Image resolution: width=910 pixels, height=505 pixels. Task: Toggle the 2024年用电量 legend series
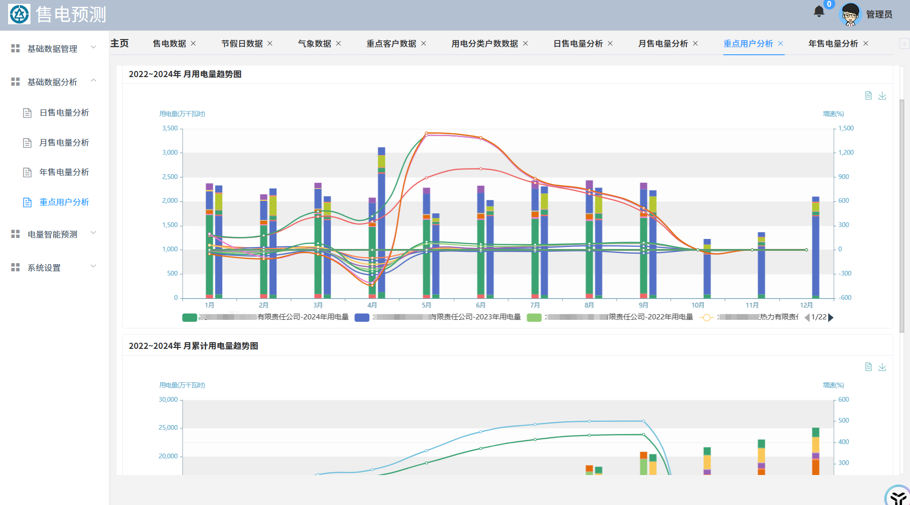tap(189, 317)
